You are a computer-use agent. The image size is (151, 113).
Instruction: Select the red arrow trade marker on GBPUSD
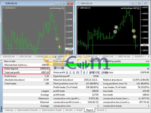[x=134, y=31]
